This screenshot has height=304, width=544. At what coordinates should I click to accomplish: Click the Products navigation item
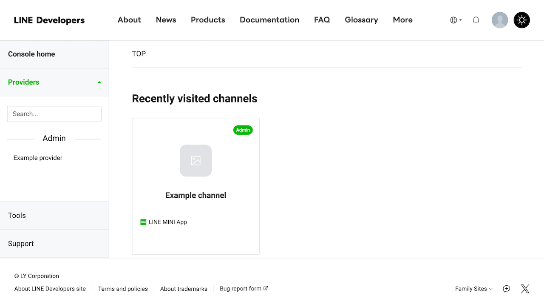click(208, 20)
